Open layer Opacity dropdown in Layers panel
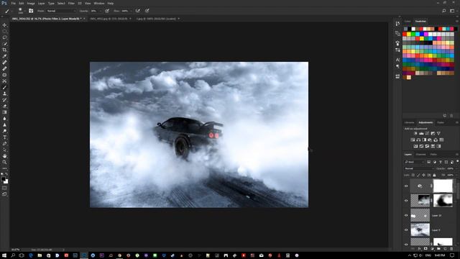Viewport: 460px width, 259px height. [x=456, y=168]
